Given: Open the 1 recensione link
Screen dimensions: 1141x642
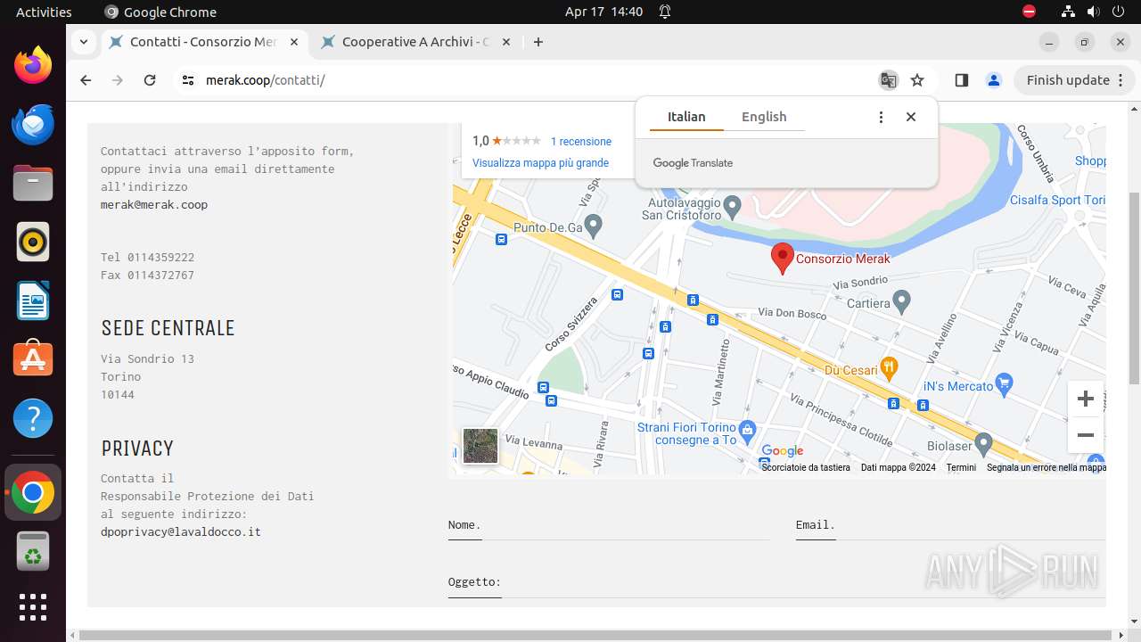Looking at the screenshot, I should 581,141.
